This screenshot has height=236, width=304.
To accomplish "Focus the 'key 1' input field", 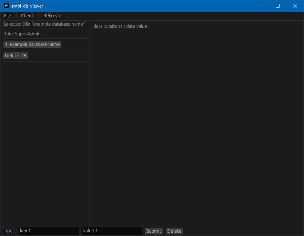I will [49, 231].
